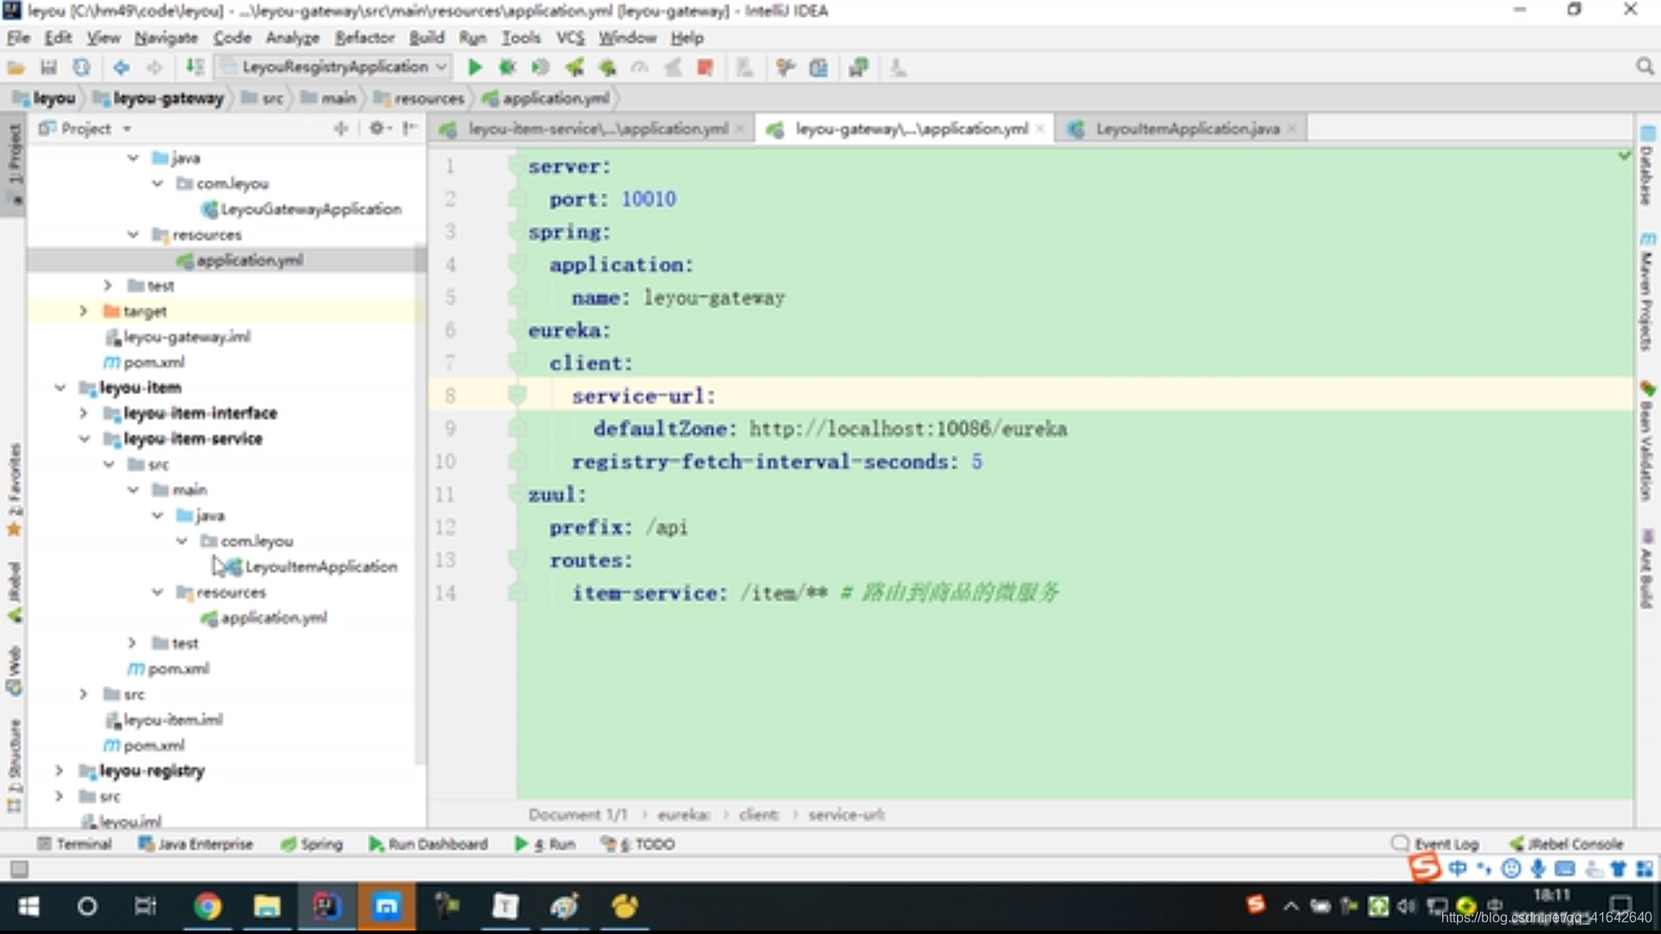Open the Run Dashboard tool window
This screenshot has width=1661, height=934.
428,843
